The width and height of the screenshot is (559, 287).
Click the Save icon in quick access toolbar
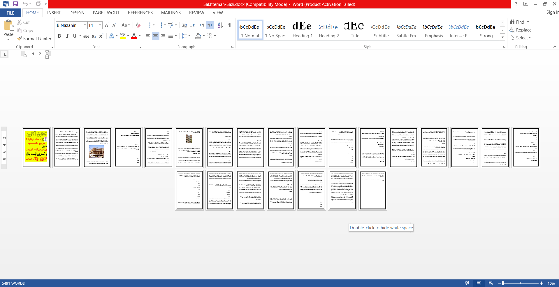(15, 4)
